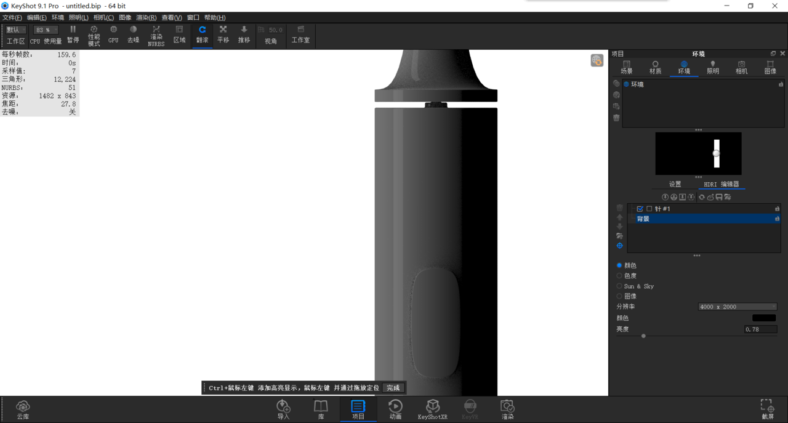Select the 图像 radio option
Image resolution: width=788 pixels, height=423 pixels.
pyautogui.click(x=619, y=296)
